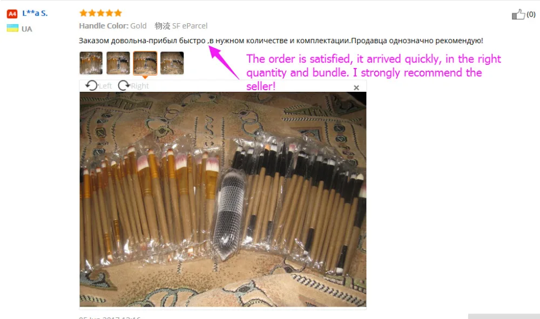Click the Russian review comment text
540x319 pixels.
tap(281, 40)
